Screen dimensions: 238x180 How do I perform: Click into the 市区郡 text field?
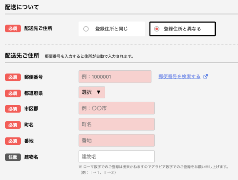[x=116, y=108]
